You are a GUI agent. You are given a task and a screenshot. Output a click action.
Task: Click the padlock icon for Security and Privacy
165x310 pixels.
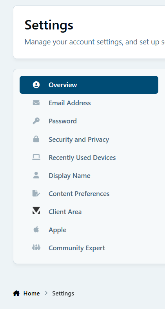(x=36, y=139)
